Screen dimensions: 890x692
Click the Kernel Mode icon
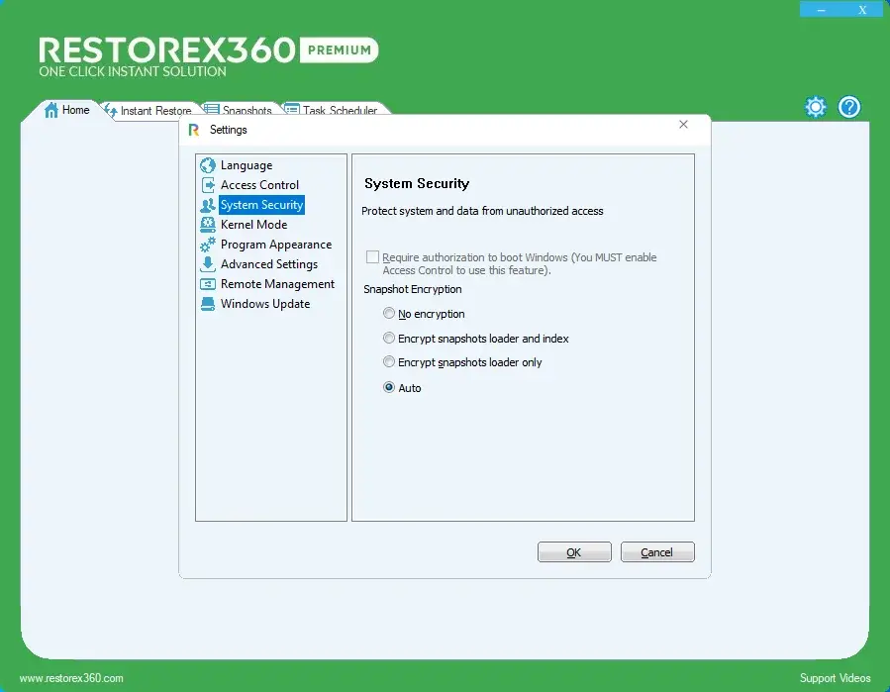click(207, 225)
